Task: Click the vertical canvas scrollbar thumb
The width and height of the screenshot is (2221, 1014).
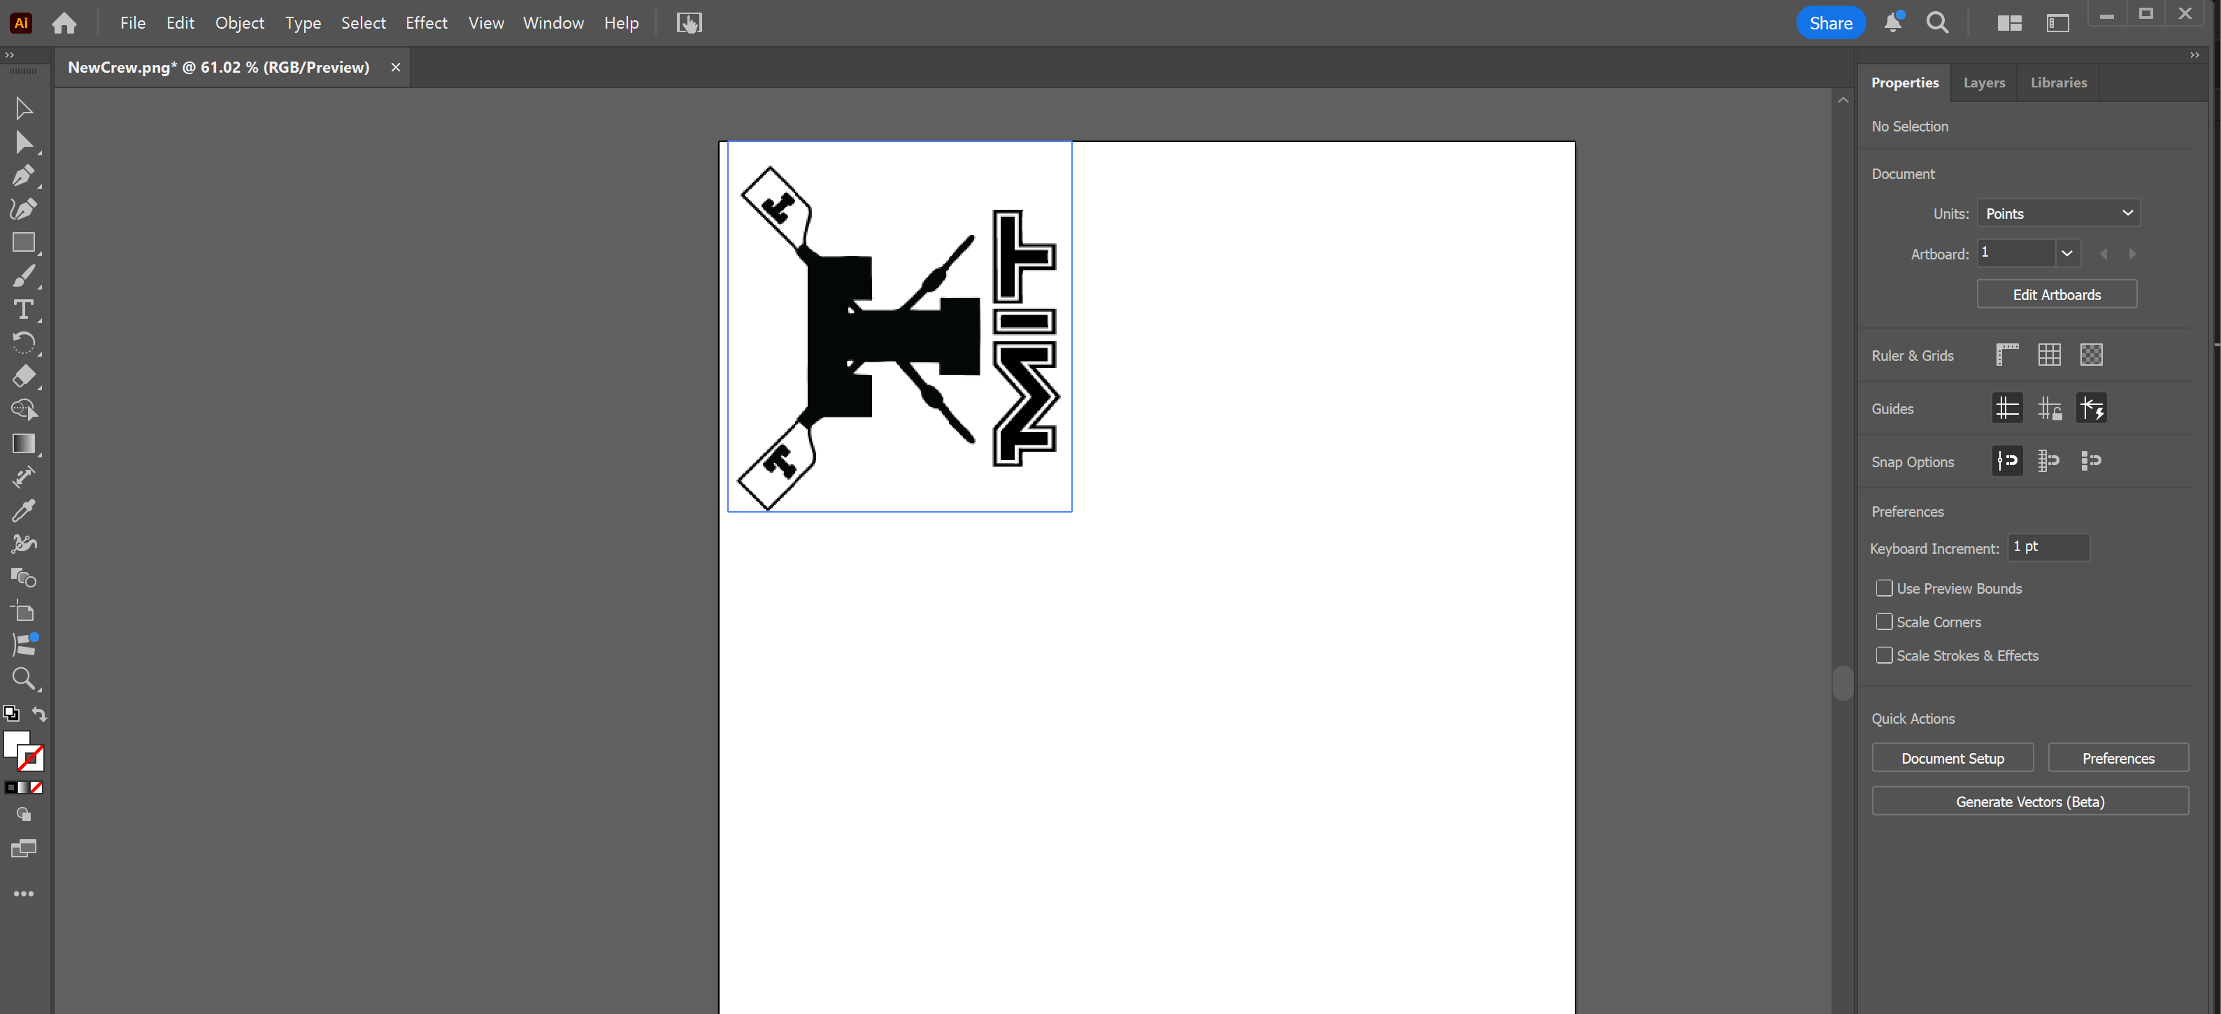Action: (x=1843, y=682)
